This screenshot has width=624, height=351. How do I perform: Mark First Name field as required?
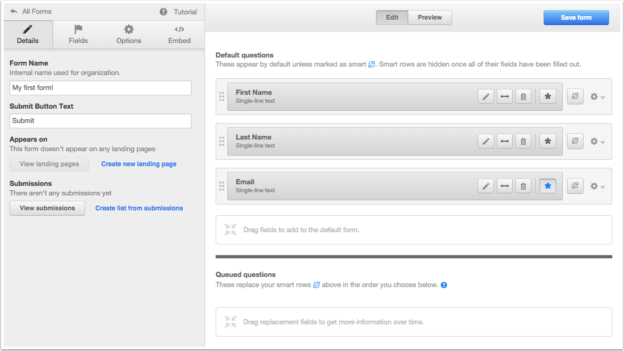[x=548, y=96]
